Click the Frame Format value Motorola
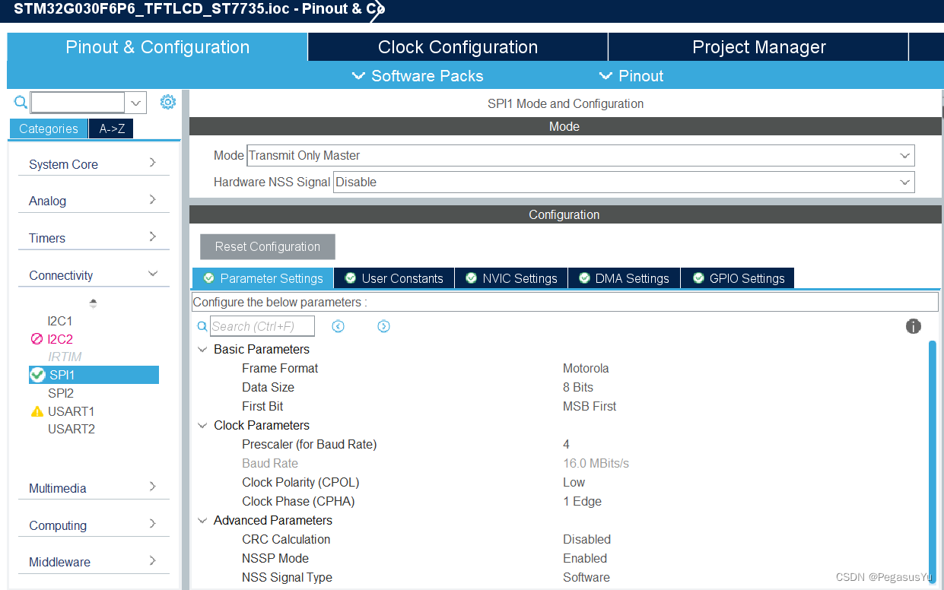 [x=586, y=368]
